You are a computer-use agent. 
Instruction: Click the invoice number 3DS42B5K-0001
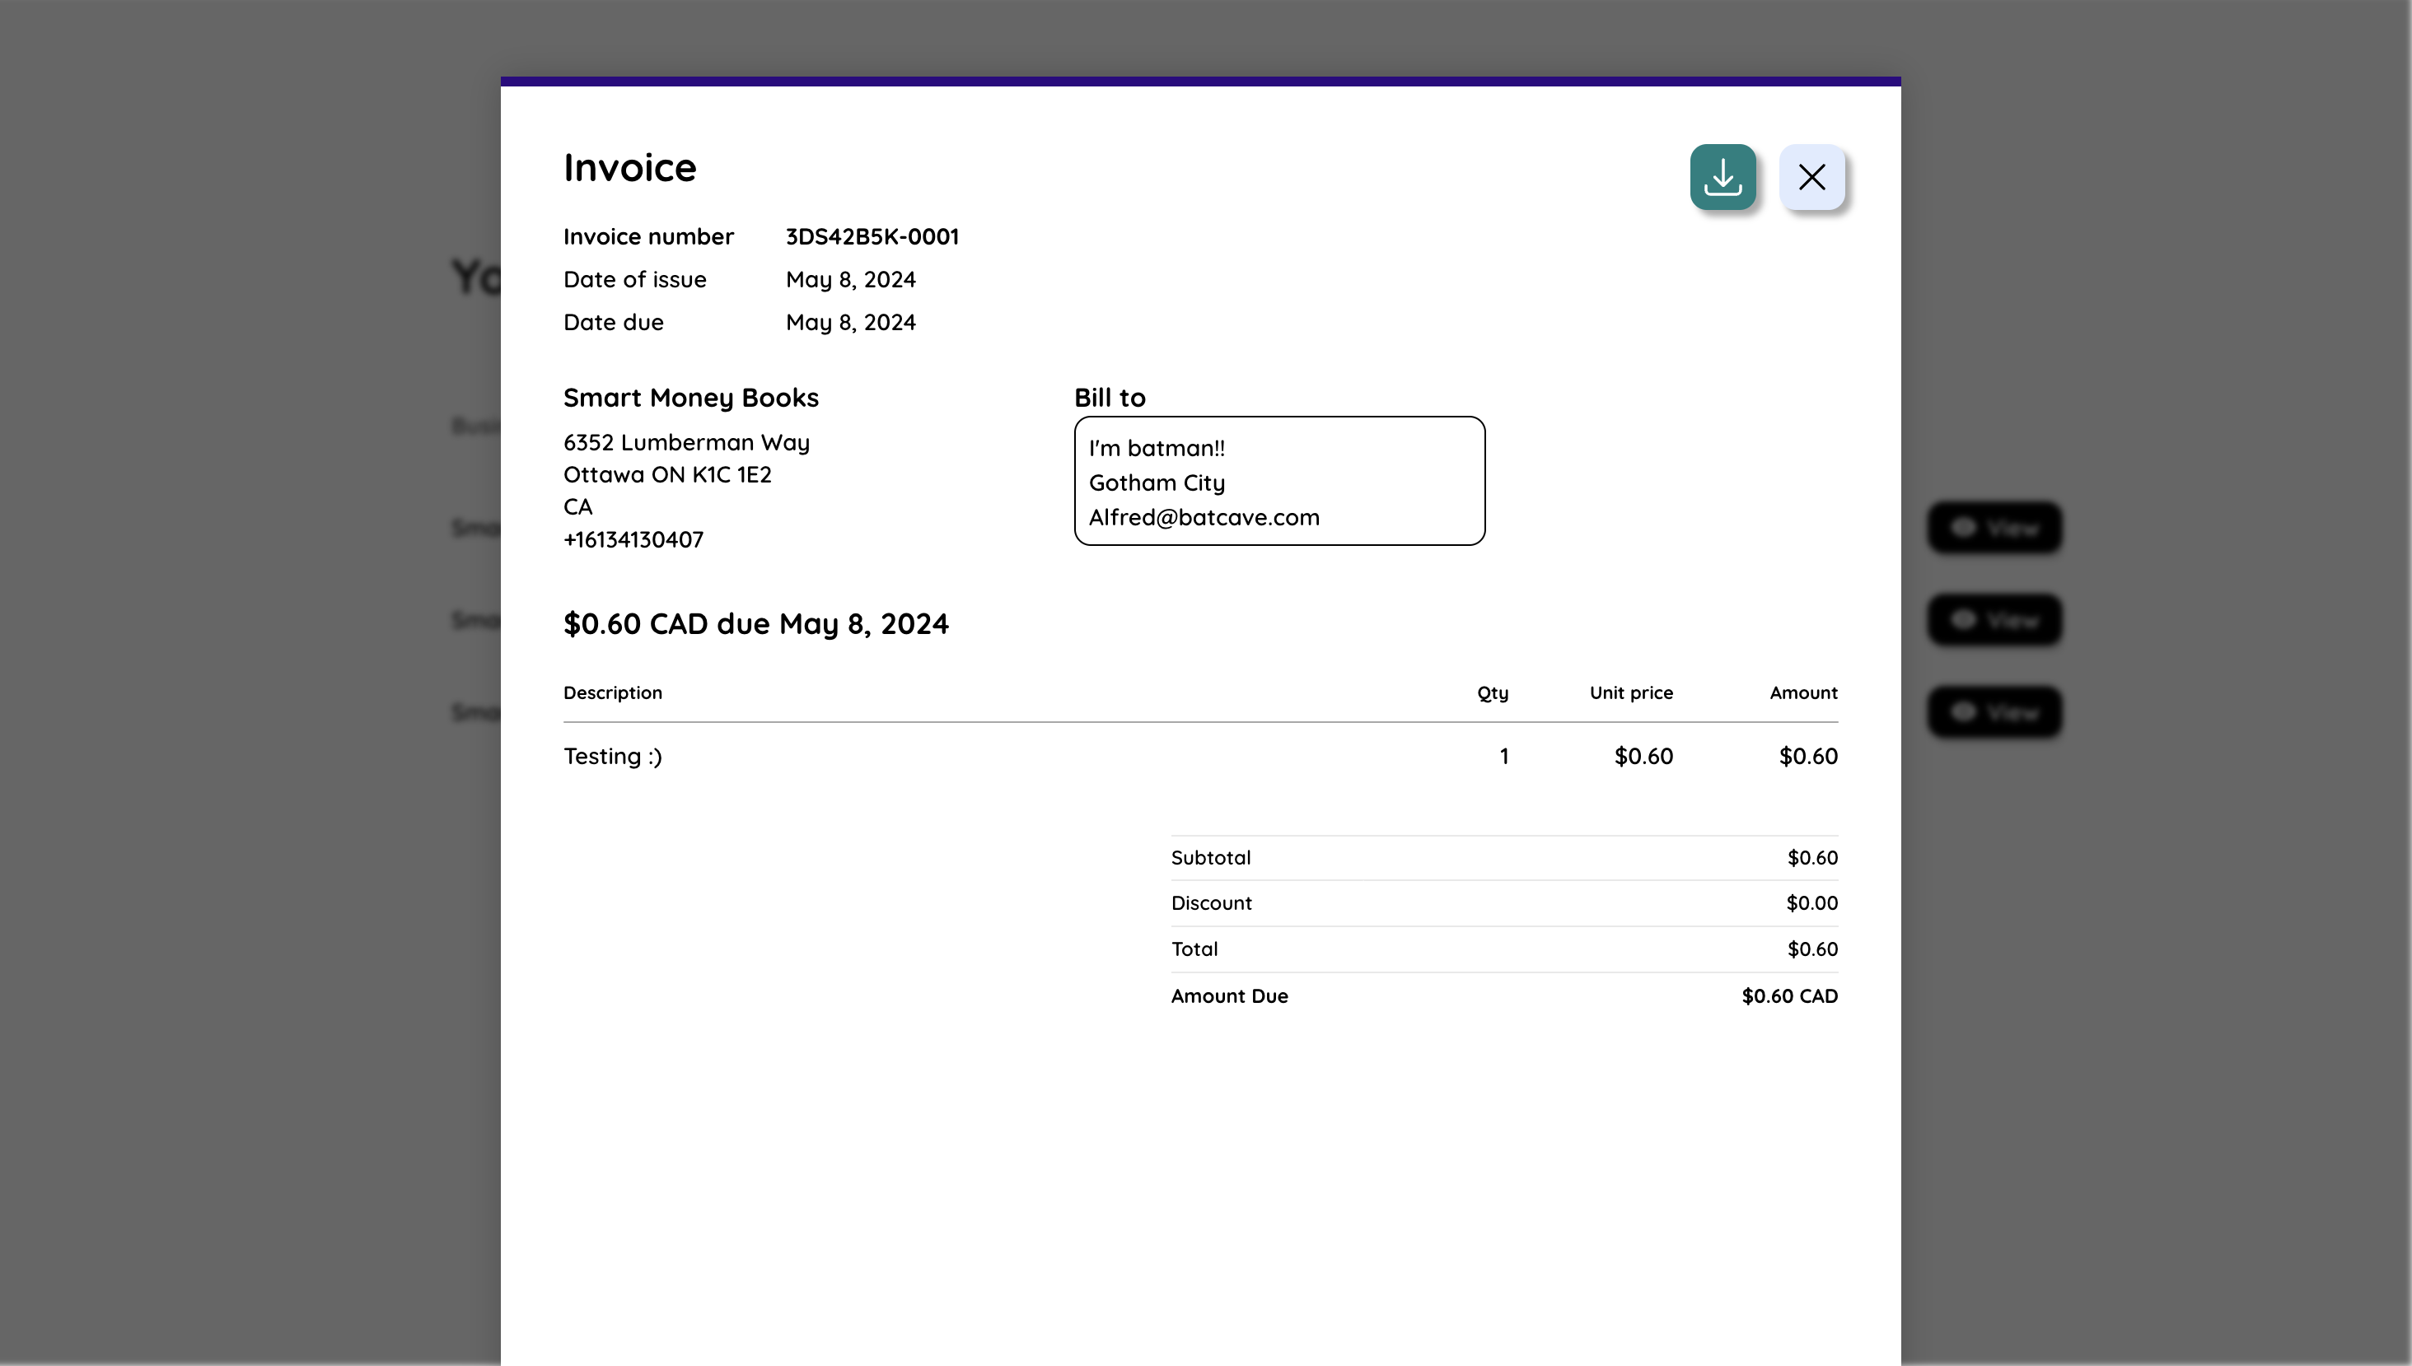coord(872,236)
